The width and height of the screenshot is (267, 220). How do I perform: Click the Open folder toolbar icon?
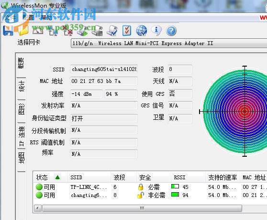[23, 31]
